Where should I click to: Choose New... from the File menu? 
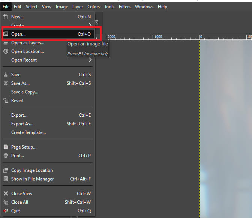(x=48, y=17)
